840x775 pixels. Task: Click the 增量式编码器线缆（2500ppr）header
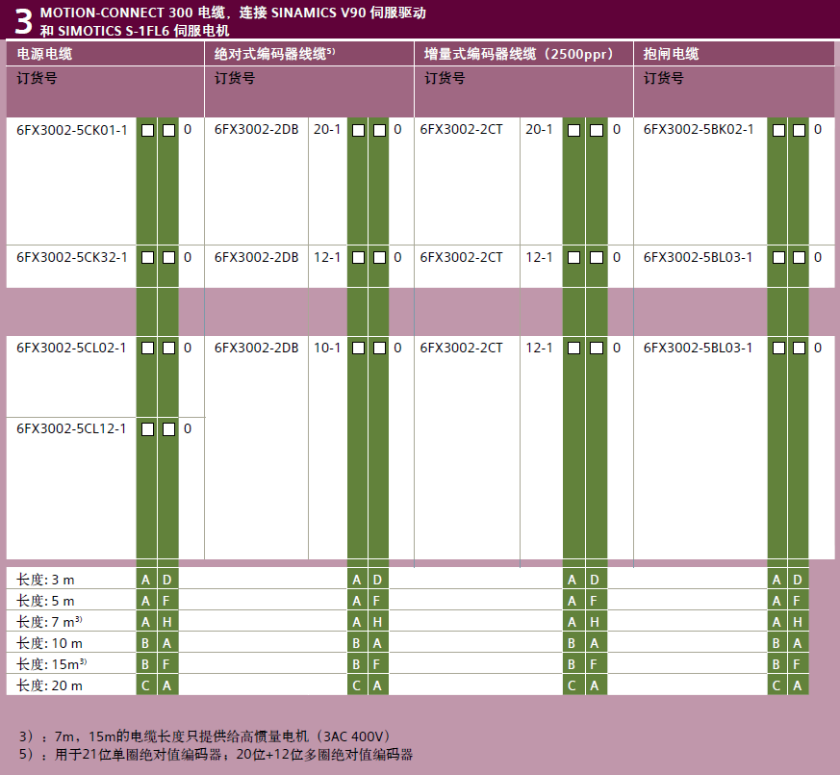(519, 54)
